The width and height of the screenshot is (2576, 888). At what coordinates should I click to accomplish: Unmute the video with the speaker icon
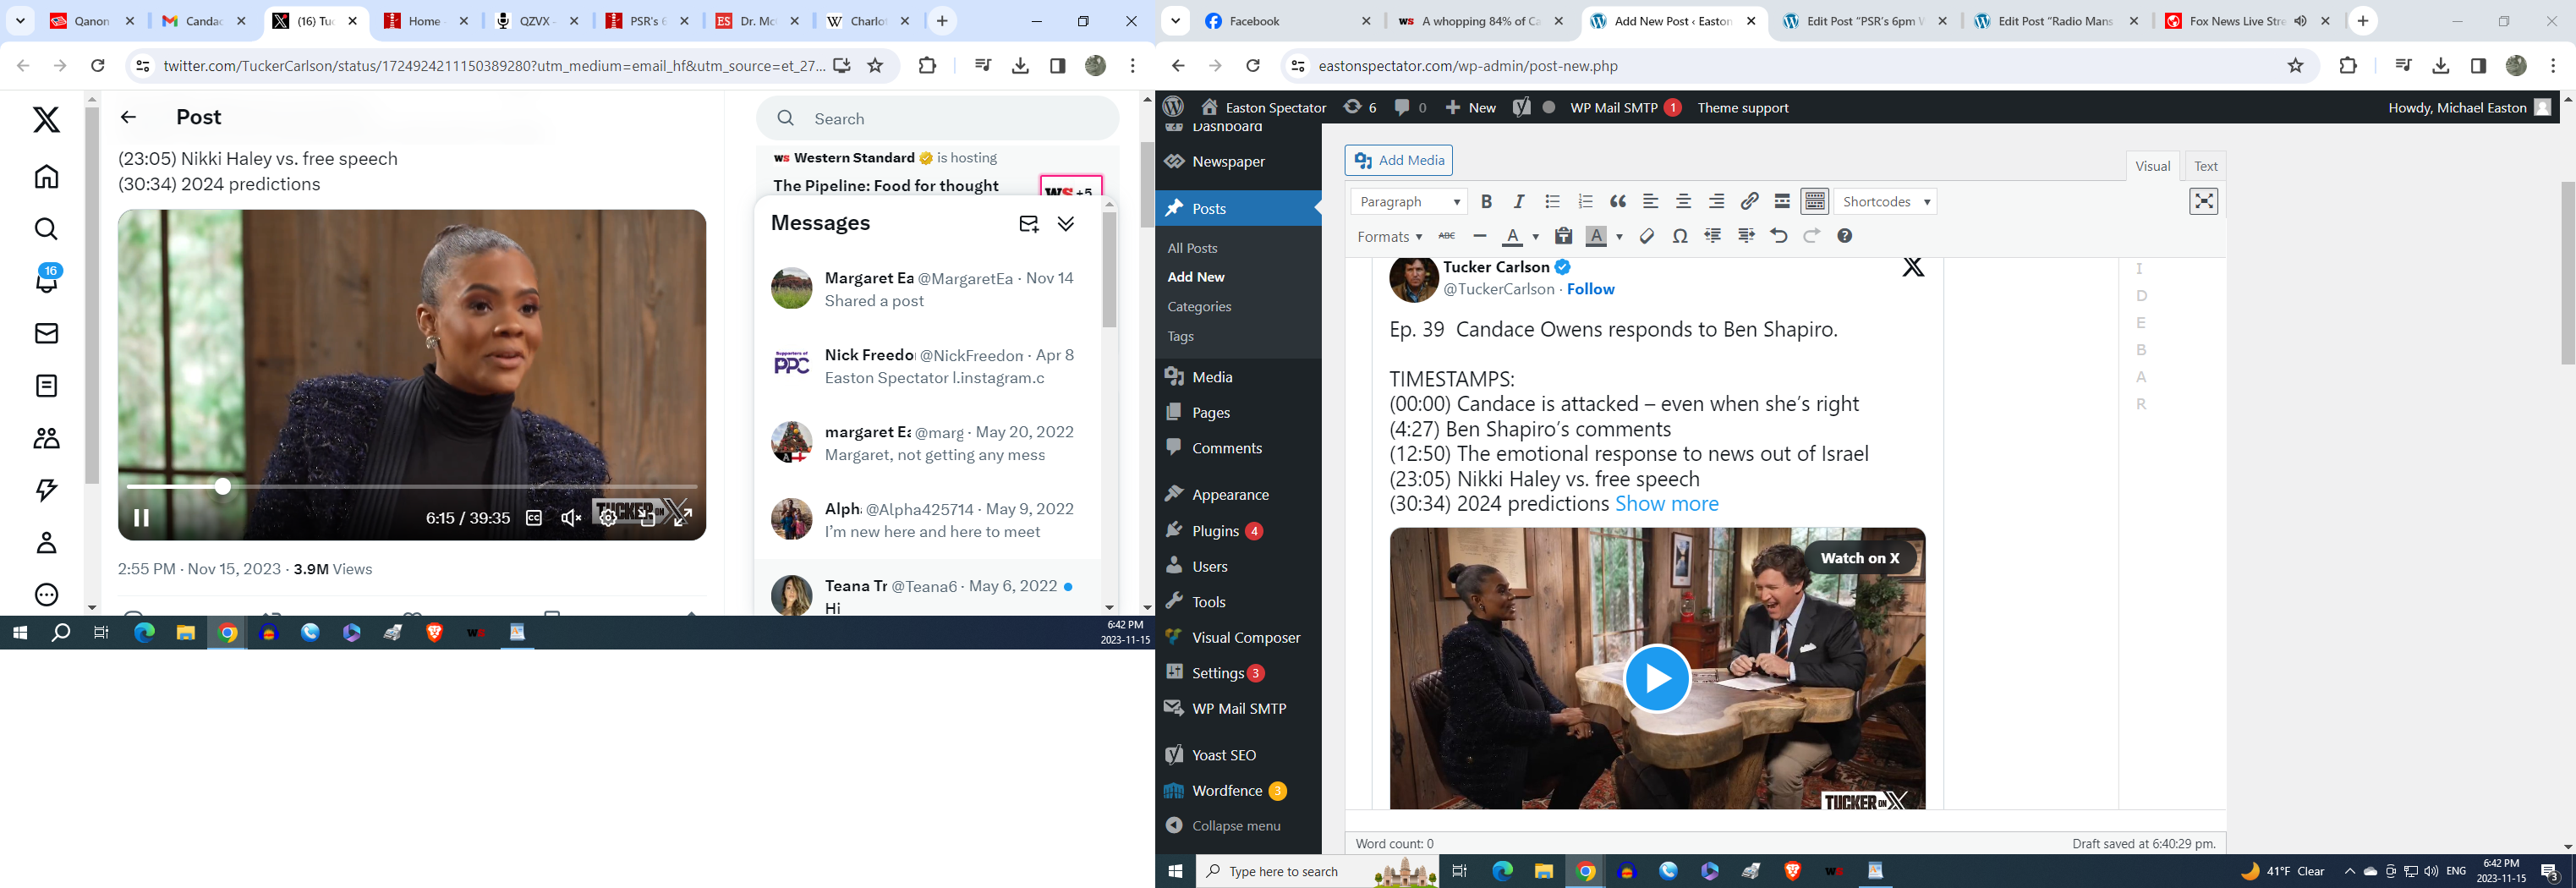point(571,518)
